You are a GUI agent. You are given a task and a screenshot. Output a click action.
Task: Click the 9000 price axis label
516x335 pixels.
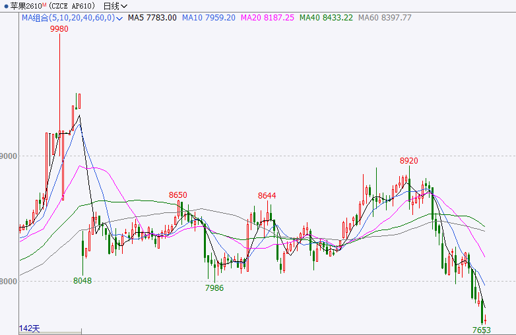click(9, 156)
